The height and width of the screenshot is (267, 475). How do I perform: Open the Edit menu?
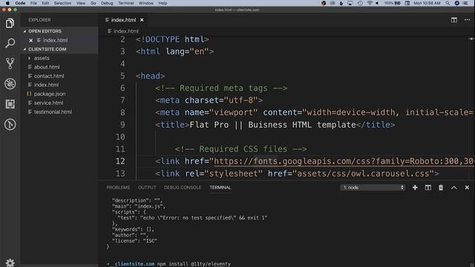pyautogui.click(x=45, y=3)
